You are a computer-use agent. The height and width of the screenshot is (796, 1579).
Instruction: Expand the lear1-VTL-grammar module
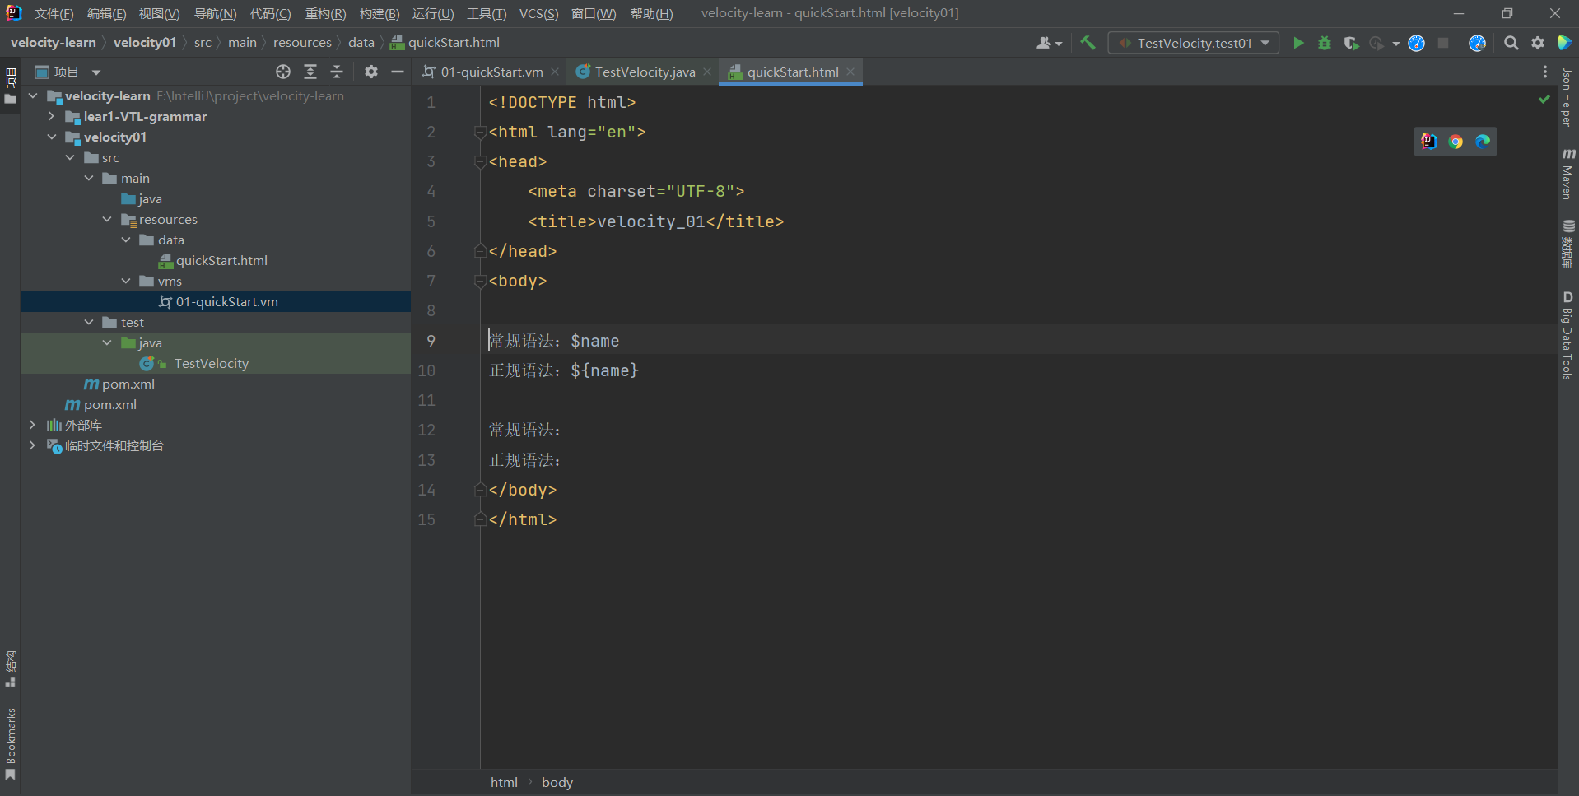(x=51, y=117)
